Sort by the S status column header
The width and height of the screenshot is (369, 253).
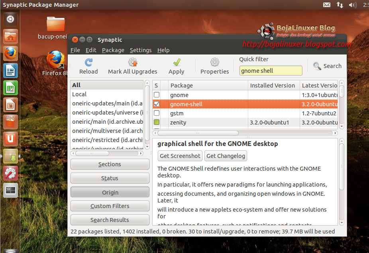[156, 85]
